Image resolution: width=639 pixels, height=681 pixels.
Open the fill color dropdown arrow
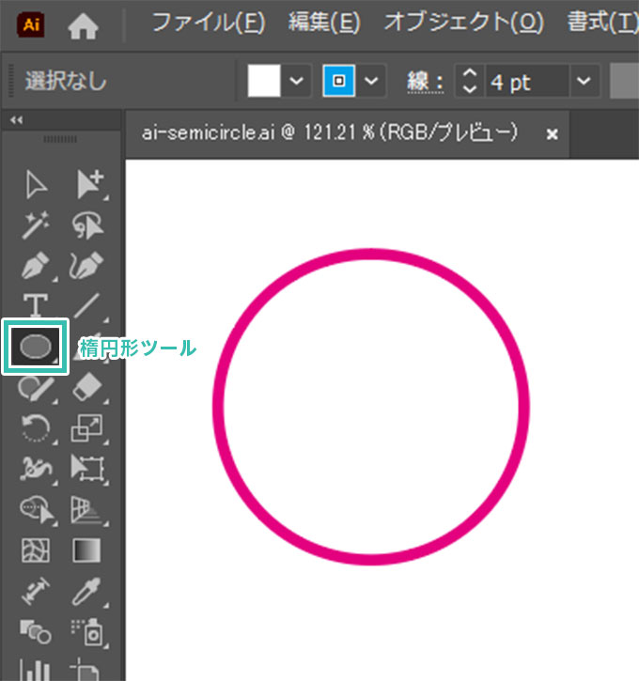click(x=298, y=82)
